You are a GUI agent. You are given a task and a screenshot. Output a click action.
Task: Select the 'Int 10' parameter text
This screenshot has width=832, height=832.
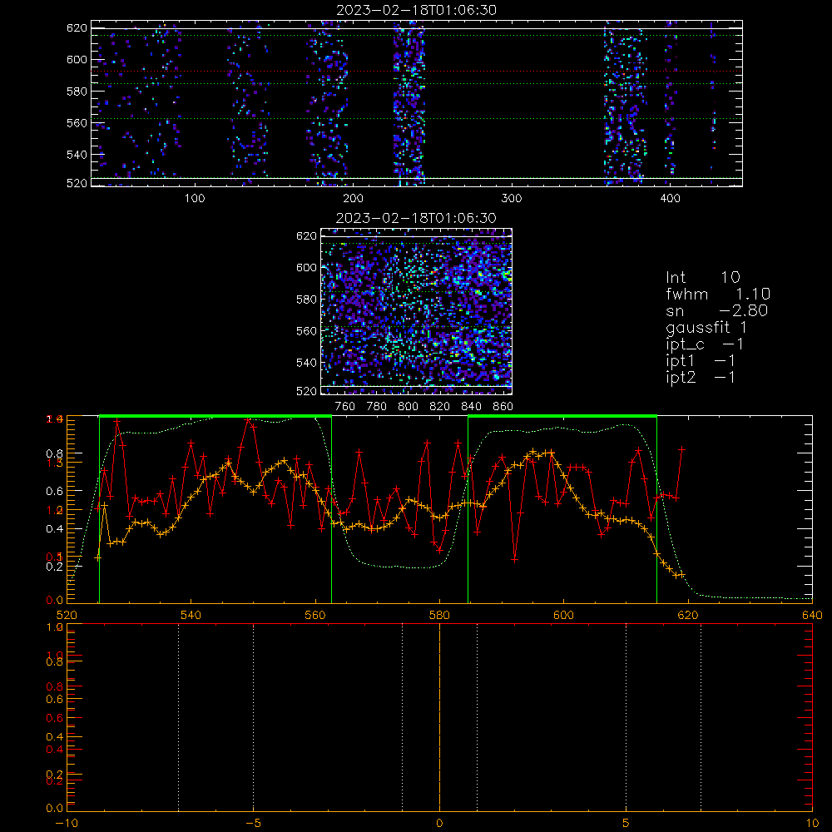point(702,277)
